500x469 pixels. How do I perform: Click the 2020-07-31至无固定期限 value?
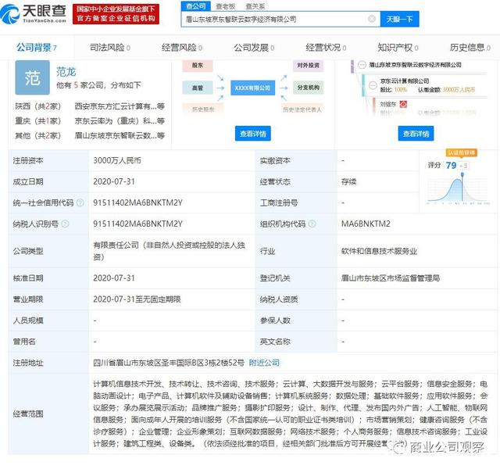137,299
